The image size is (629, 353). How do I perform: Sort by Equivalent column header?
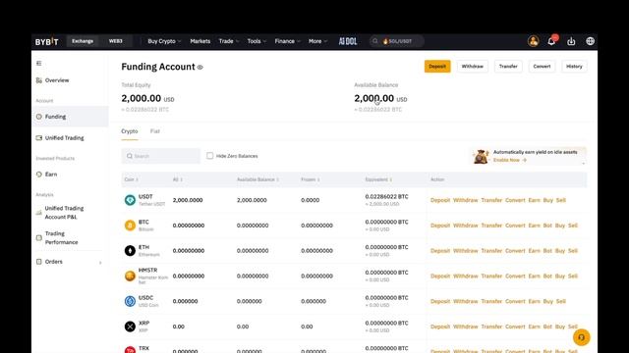click(378, 179)
